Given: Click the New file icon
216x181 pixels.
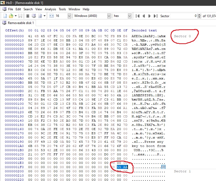Looking at the screenshot, I should coord(5,16).
